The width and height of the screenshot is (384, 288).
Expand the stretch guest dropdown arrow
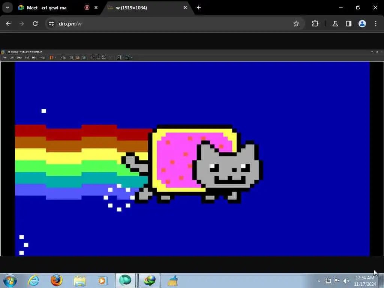coord(132,57)
